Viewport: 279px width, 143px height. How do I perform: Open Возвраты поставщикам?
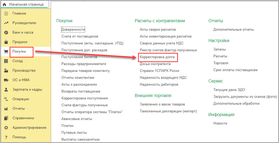[81, 91]
